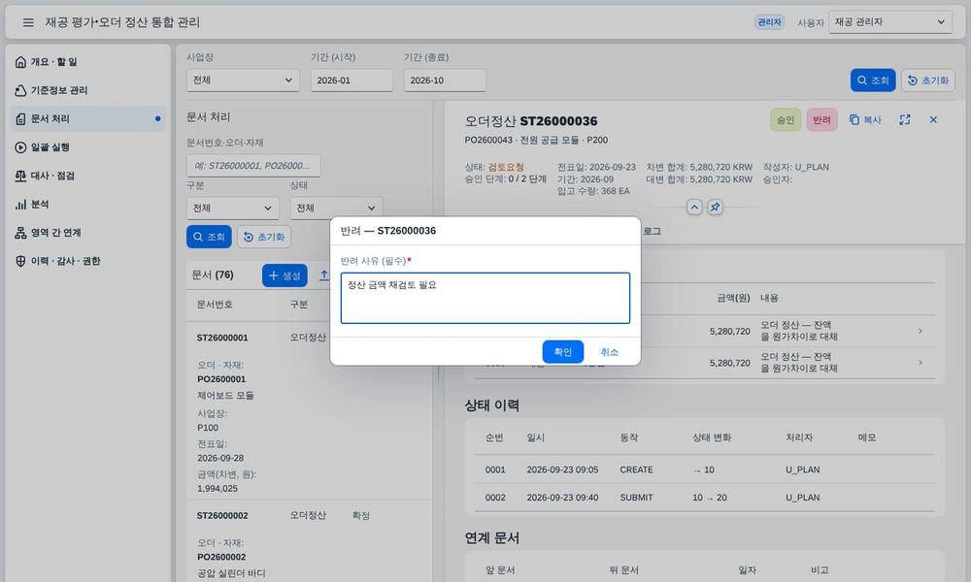
Task: Click order number PO2600002
Action: pos(221,557)
